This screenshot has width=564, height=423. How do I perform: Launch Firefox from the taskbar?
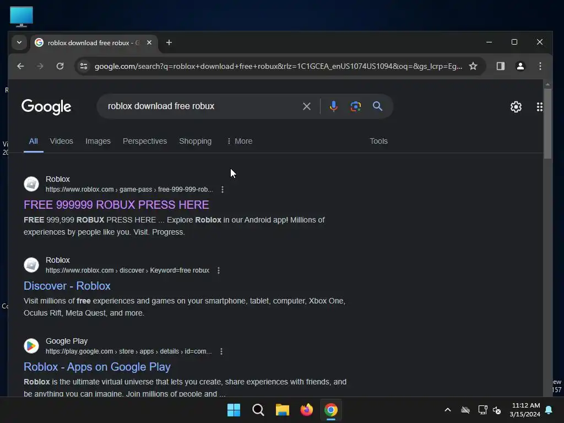[306, 410]
